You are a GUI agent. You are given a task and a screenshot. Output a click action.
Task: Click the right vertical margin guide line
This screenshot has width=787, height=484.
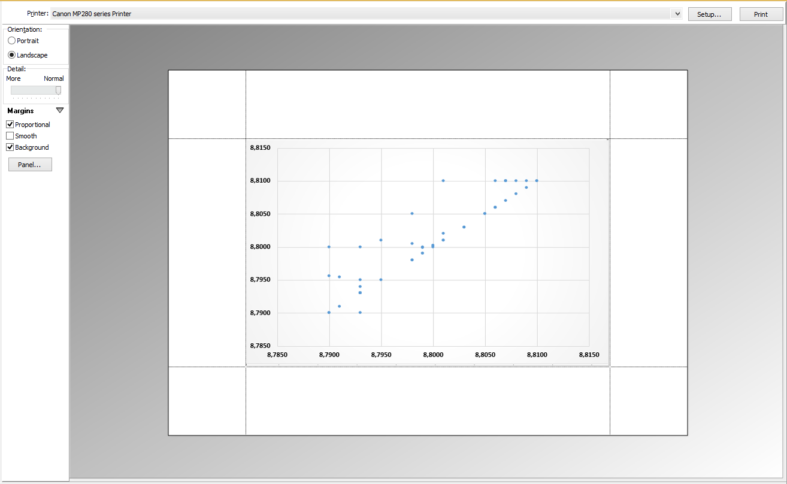[610, 252]
